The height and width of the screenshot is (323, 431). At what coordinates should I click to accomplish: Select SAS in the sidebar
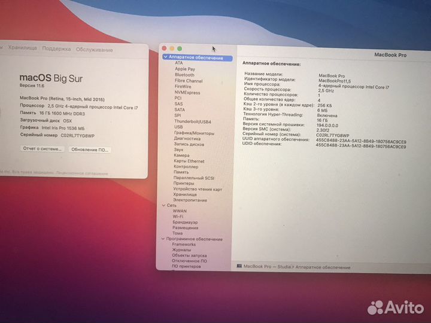(178, 104)
